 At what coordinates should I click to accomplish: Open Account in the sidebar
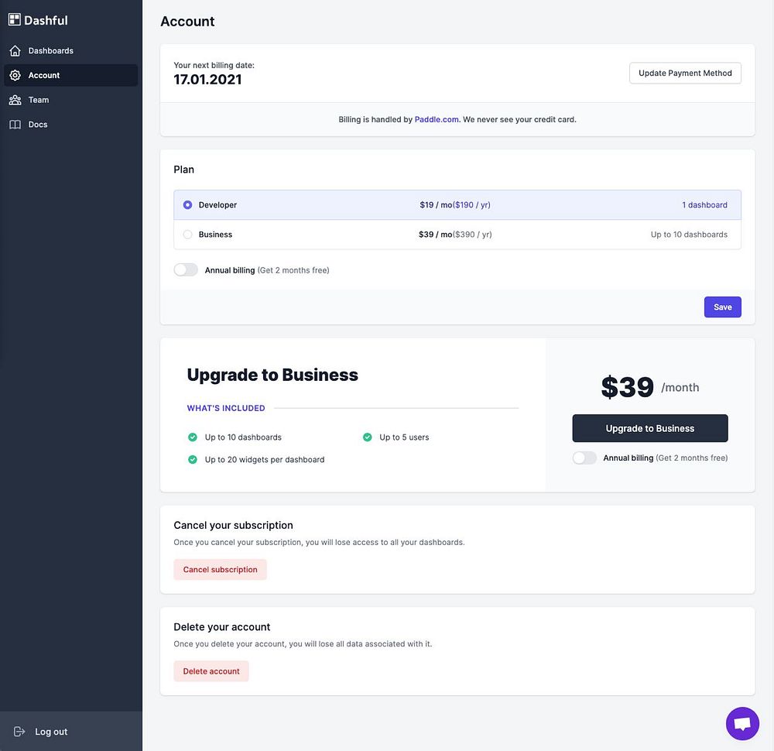pos(71,75)
